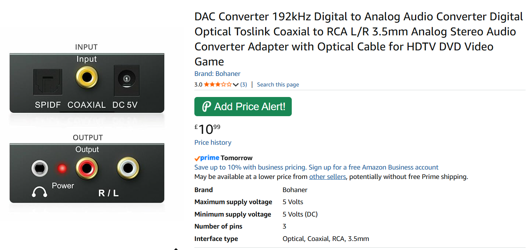Expand the star rating dropdown chevron
The image size is (532, 250).
pyautogui.click(x=236, y=85)
